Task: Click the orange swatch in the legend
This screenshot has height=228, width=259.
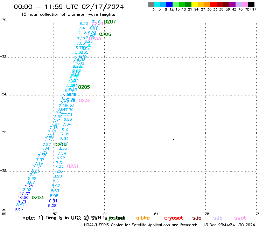Action: [x=207, y=4]
